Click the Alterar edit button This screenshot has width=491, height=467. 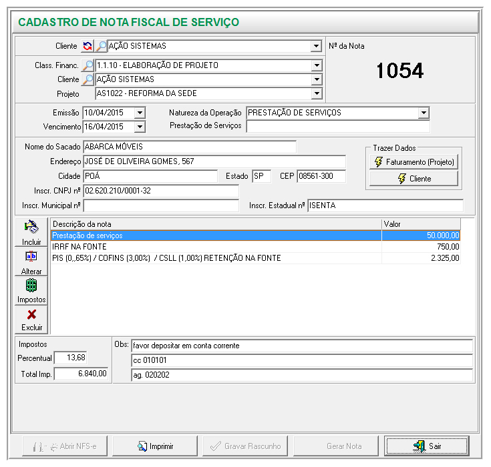pos(31,262)
